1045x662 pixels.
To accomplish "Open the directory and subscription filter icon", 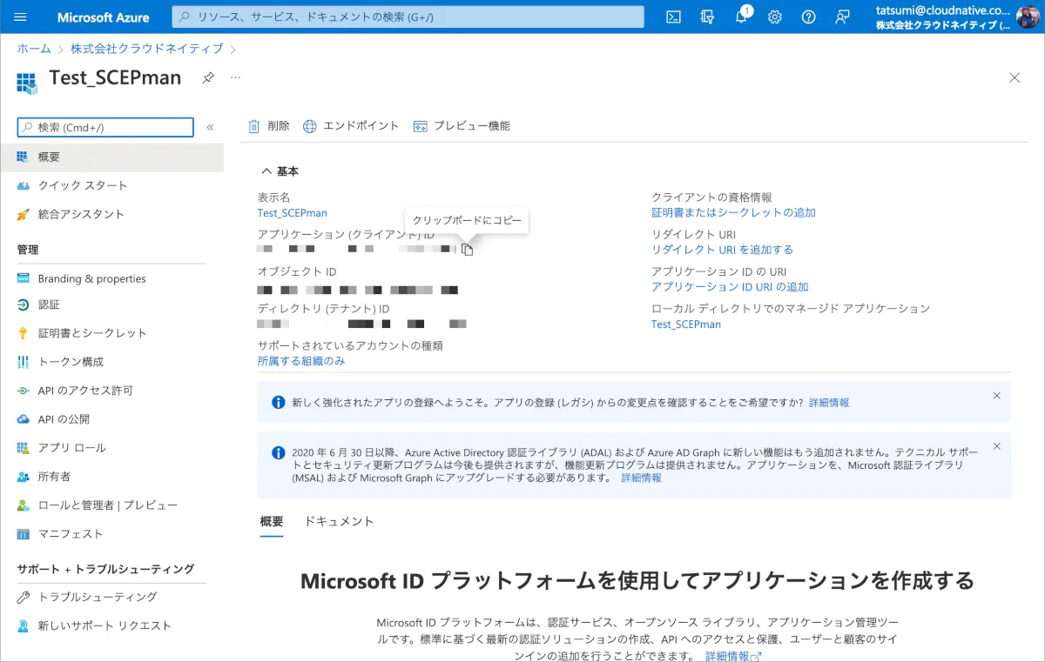I will (707, 17).
